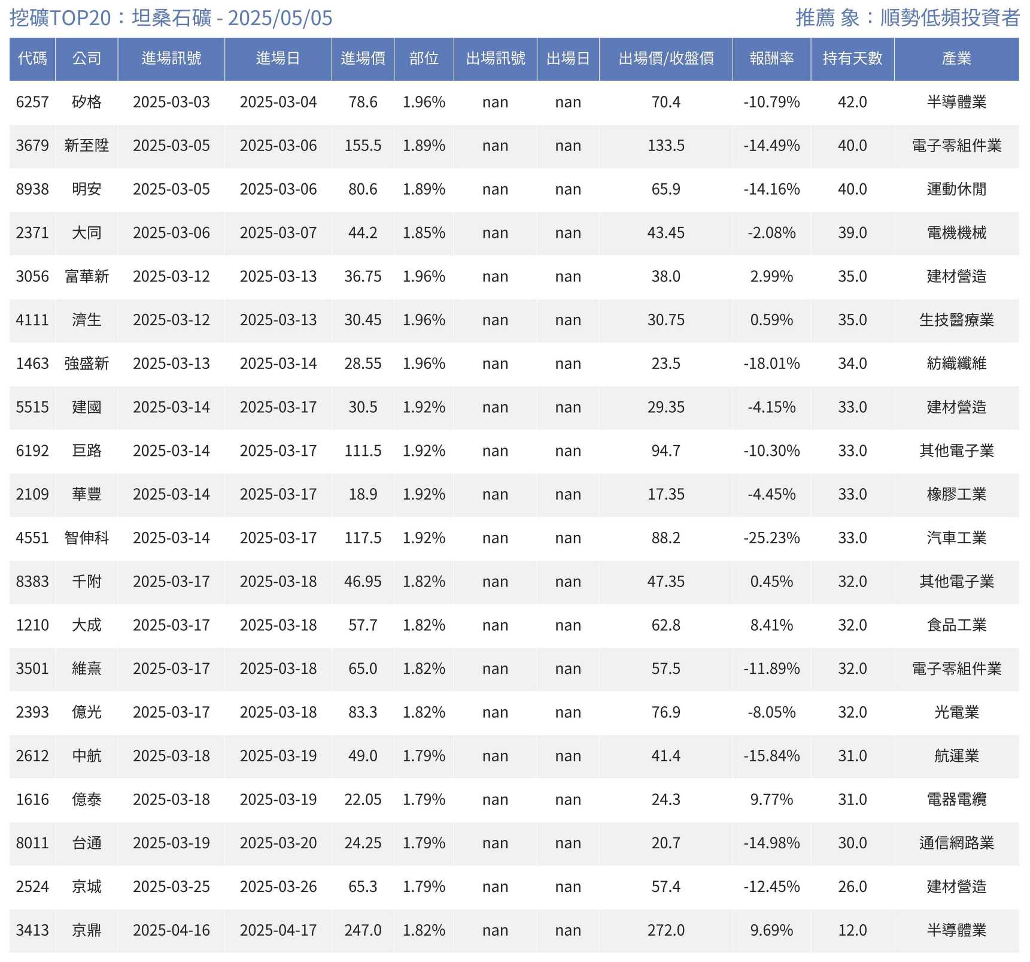Click company name 億泰
The width and height of the screenshot is (1030, 962).
(87, 800)
